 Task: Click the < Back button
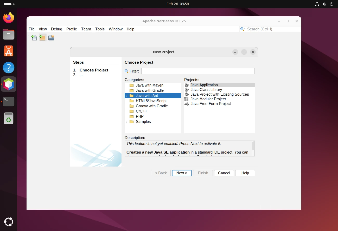click(x=161, y=173)
